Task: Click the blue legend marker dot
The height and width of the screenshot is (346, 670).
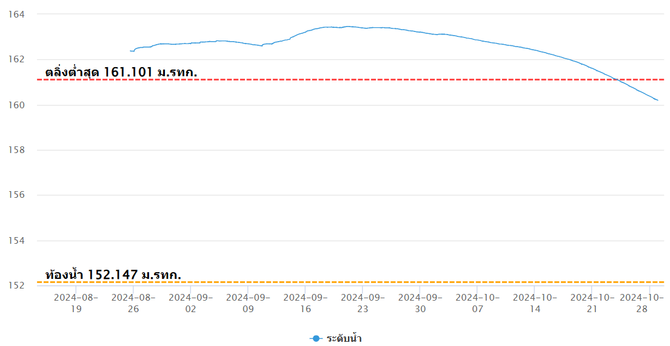Action: [316, 339]
